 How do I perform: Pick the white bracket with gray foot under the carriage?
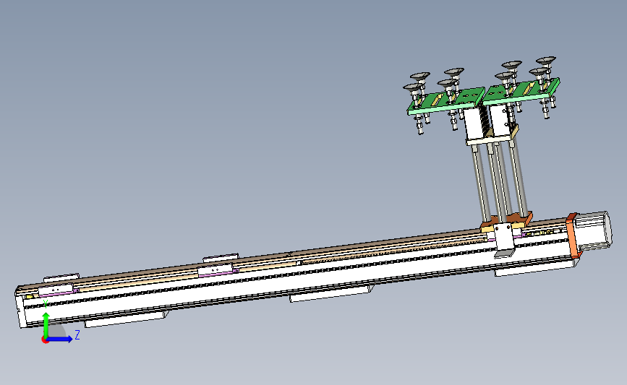point(504,241)
